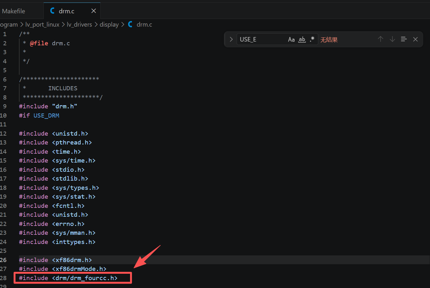Click USE_DRM macro on line 10
430x288 pixels.
(x=47, y=115)
